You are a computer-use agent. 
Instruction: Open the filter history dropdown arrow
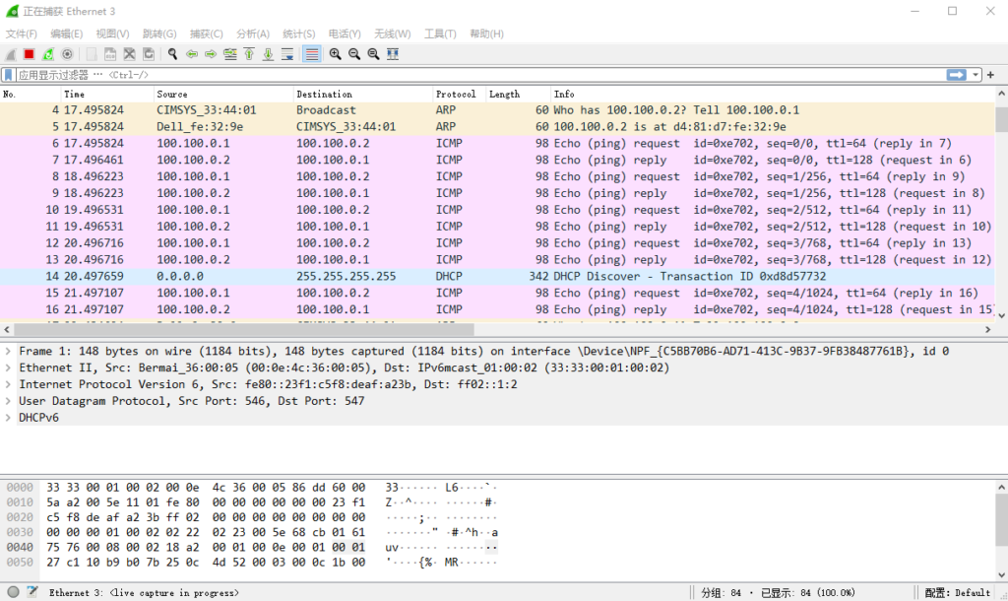976,75
